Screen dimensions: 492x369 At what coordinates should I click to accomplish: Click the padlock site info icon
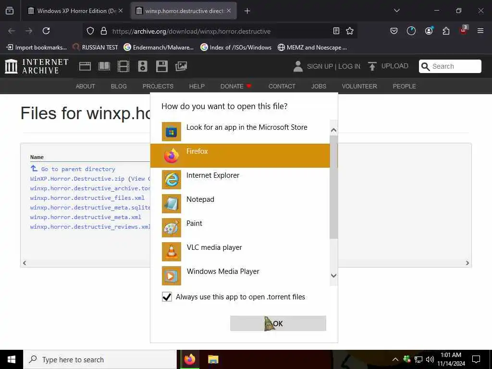[x=104, y=31]
